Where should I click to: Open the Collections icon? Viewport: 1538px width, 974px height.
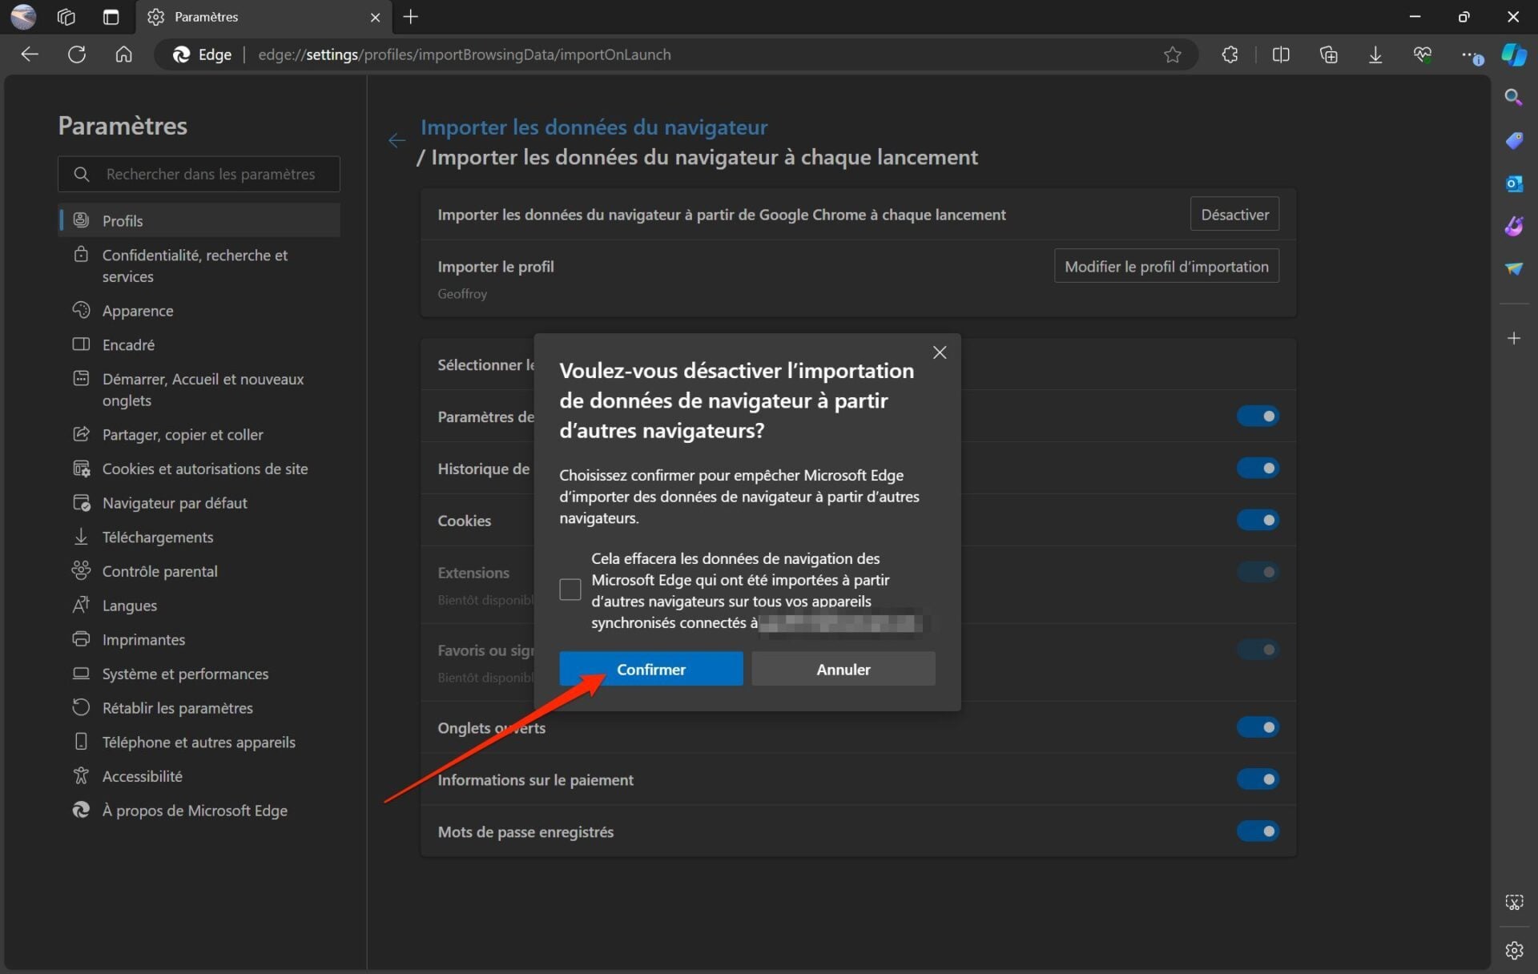(x=1328, y=54)
